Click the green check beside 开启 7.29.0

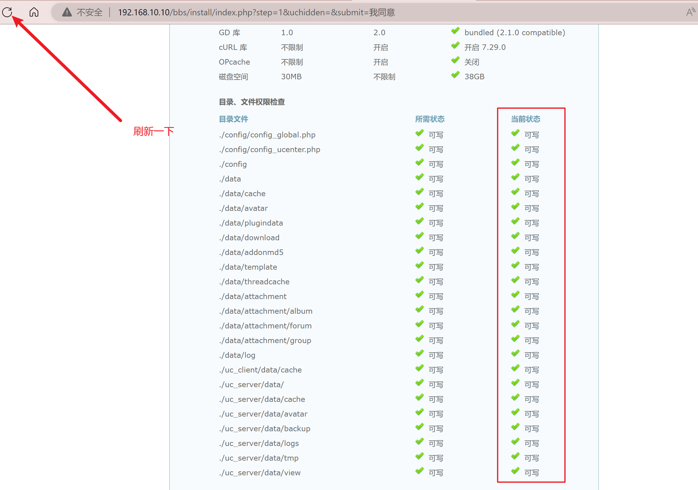point(455,45)
